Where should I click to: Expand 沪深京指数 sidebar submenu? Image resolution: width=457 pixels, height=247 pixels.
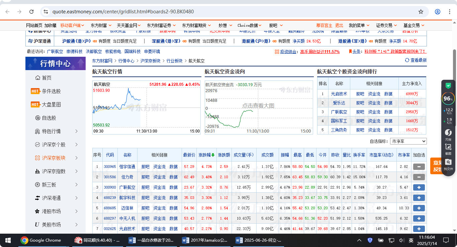[x=77, y=171]
